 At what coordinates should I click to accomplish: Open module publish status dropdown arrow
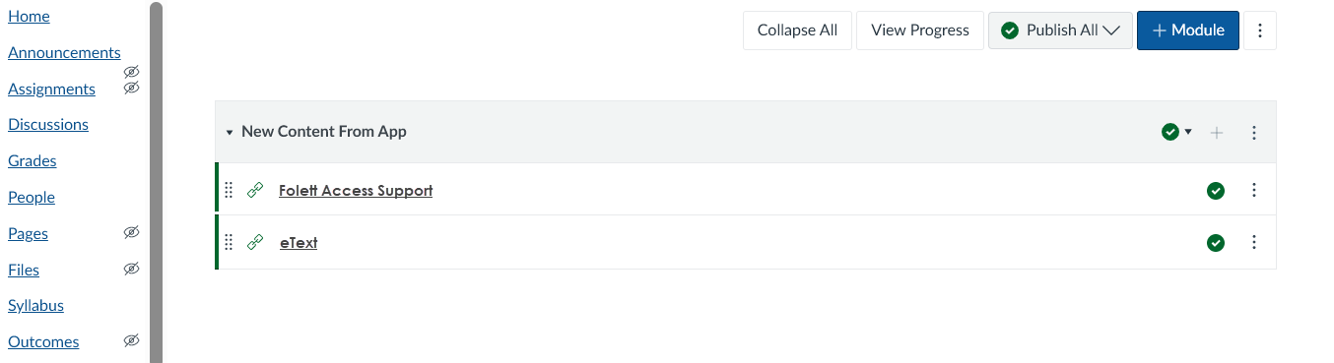(1188, 132)
